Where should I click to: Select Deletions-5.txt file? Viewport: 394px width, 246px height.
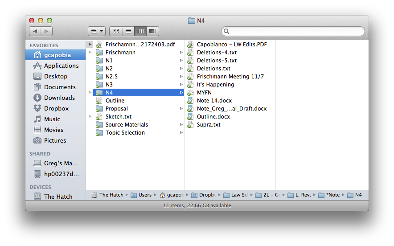230,61
